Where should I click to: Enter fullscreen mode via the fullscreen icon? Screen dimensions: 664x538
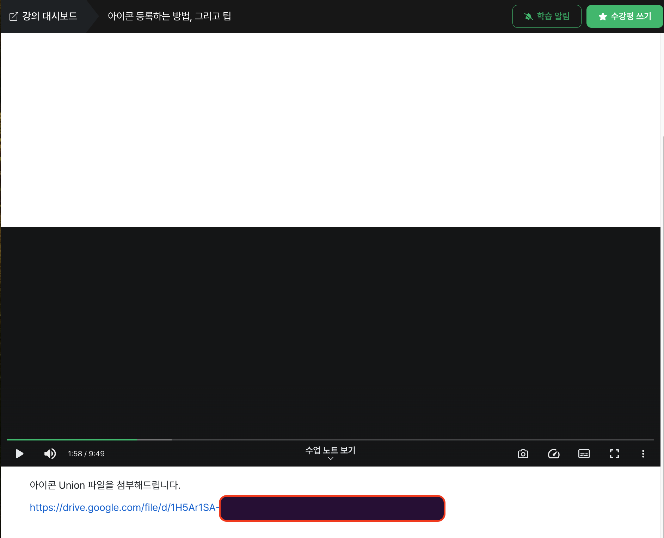[614, 453]
